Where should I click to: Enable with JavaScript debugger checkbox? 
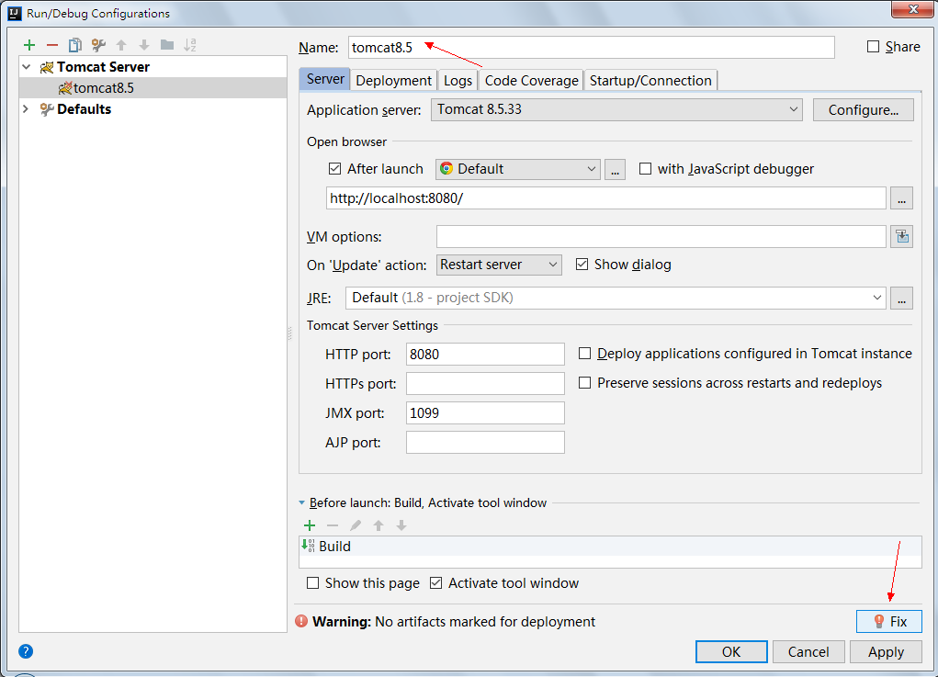[646, 169]
